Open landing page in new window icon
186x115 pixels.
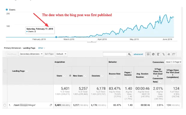tap(51, 105)
